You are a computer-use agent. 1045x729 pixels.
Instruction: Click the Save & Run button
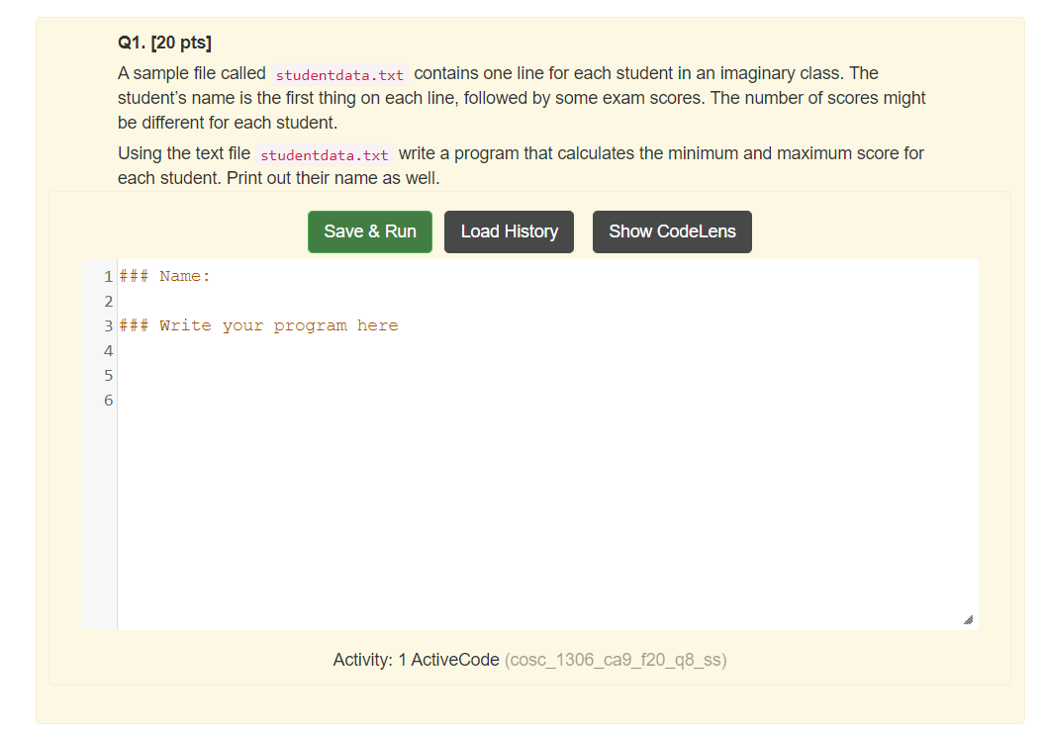tap(369, 231)
